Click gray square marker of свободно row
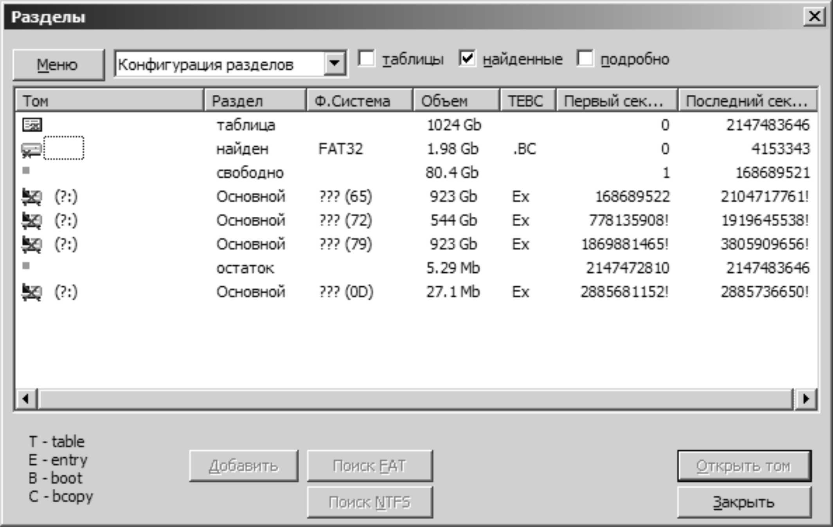The height and width of the screenshot is (527, 833). pos(26,171)
